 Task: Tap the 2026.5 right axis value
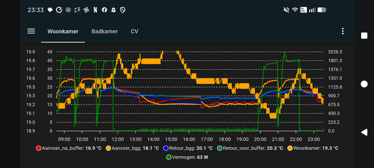(x=335, y=52)
